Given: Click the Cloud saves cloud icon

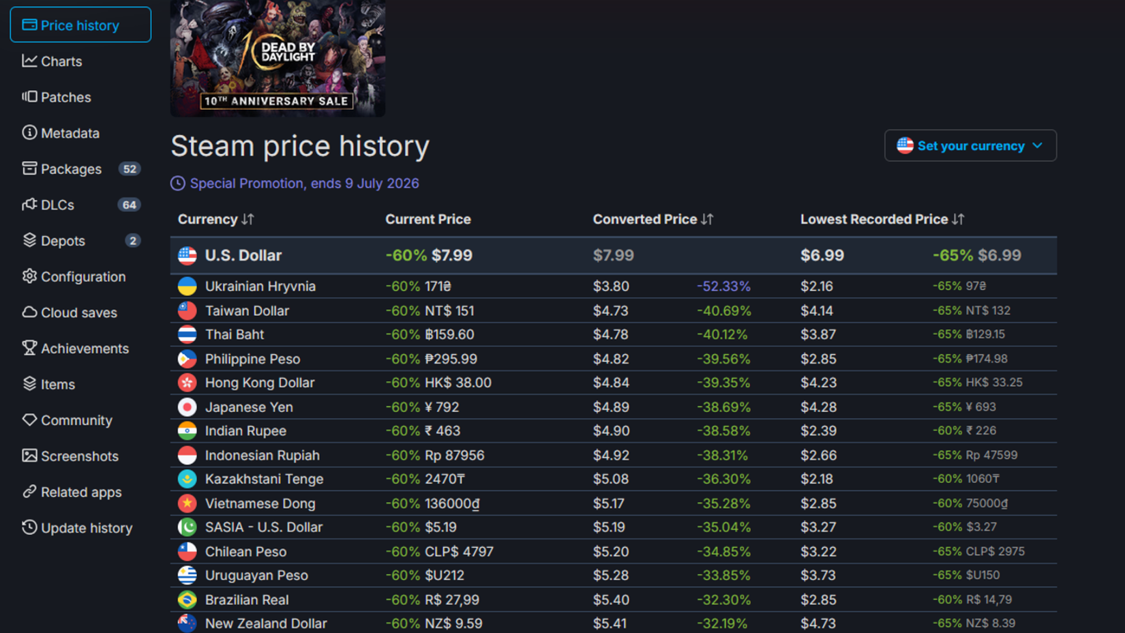Looking at the screenshot, I should (x=29, y=312).
